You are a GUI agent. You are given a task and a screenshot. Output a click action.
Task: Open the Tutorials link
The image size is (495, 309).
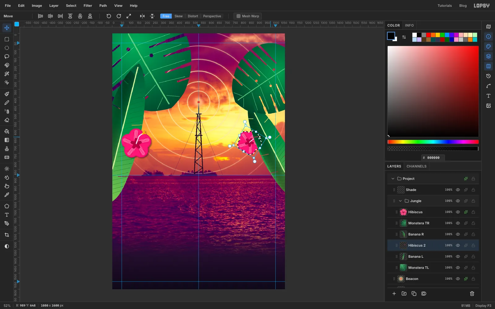point(445,6)
